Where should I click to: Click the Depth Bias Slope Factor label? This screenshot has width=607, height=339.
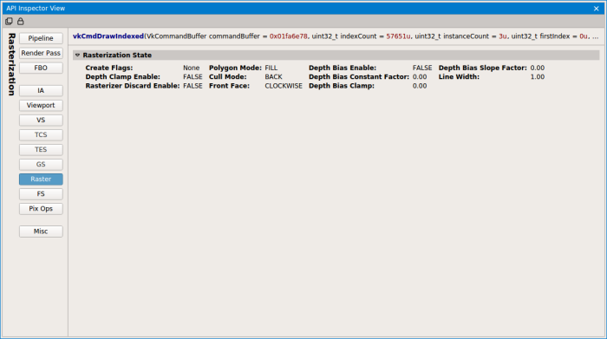(483, 68)
